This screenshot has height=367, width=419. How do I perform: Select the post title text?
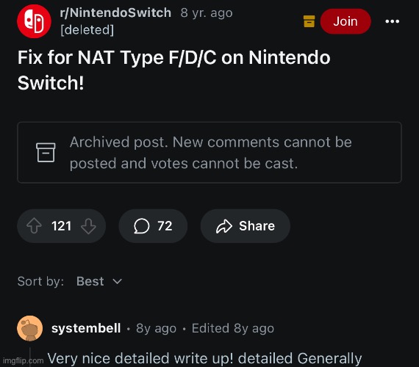(174, 70)
